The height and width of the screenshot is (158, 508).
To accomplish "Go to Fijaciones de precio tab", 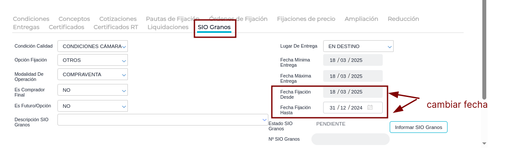I will point(306,19).
